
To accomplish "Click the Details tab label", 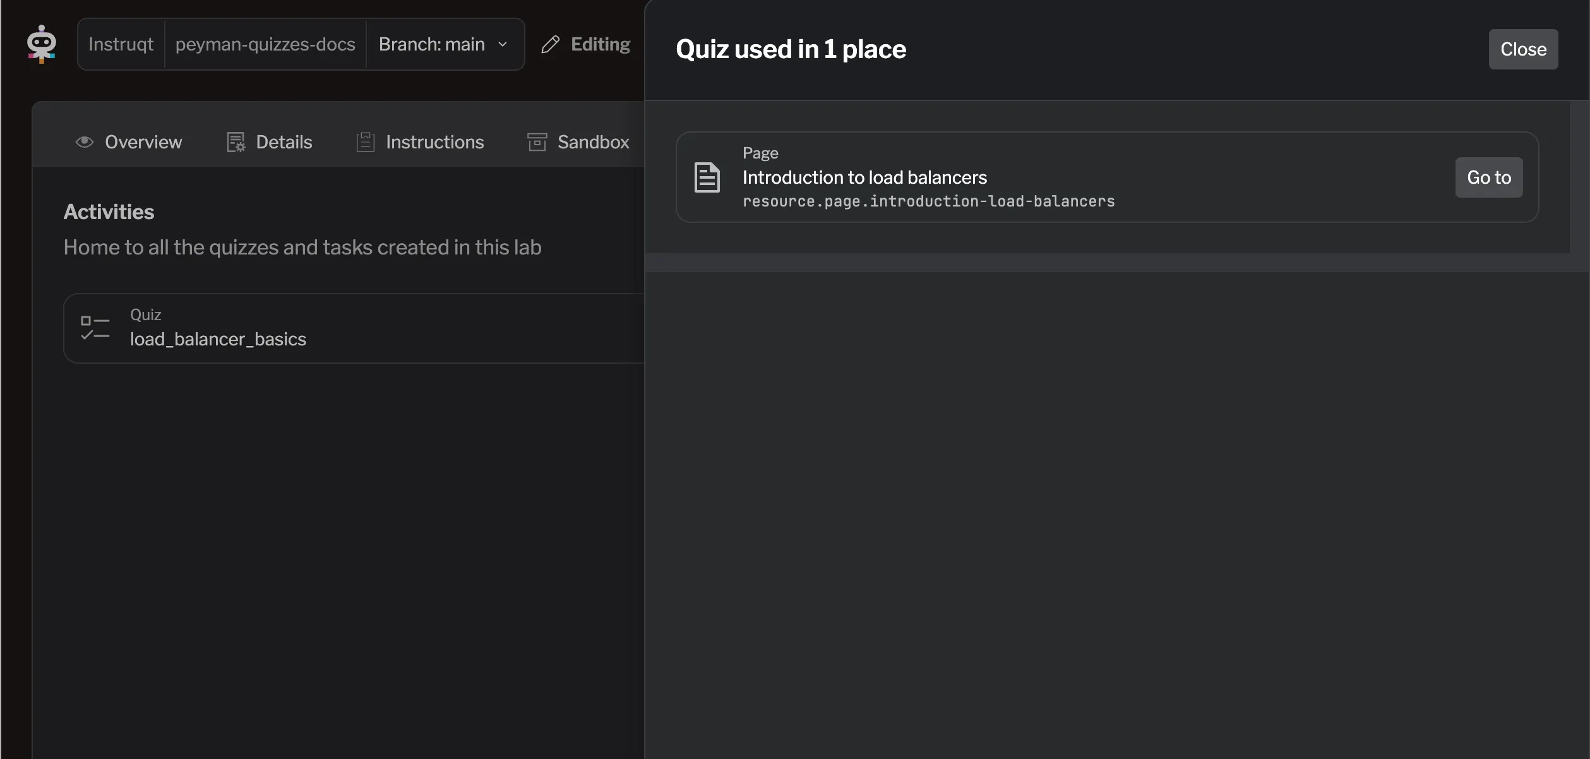I will click(x=284, y=141).
